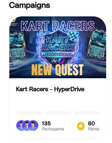Click the third participant avatar
112x143 pixels.
(33, 126)
